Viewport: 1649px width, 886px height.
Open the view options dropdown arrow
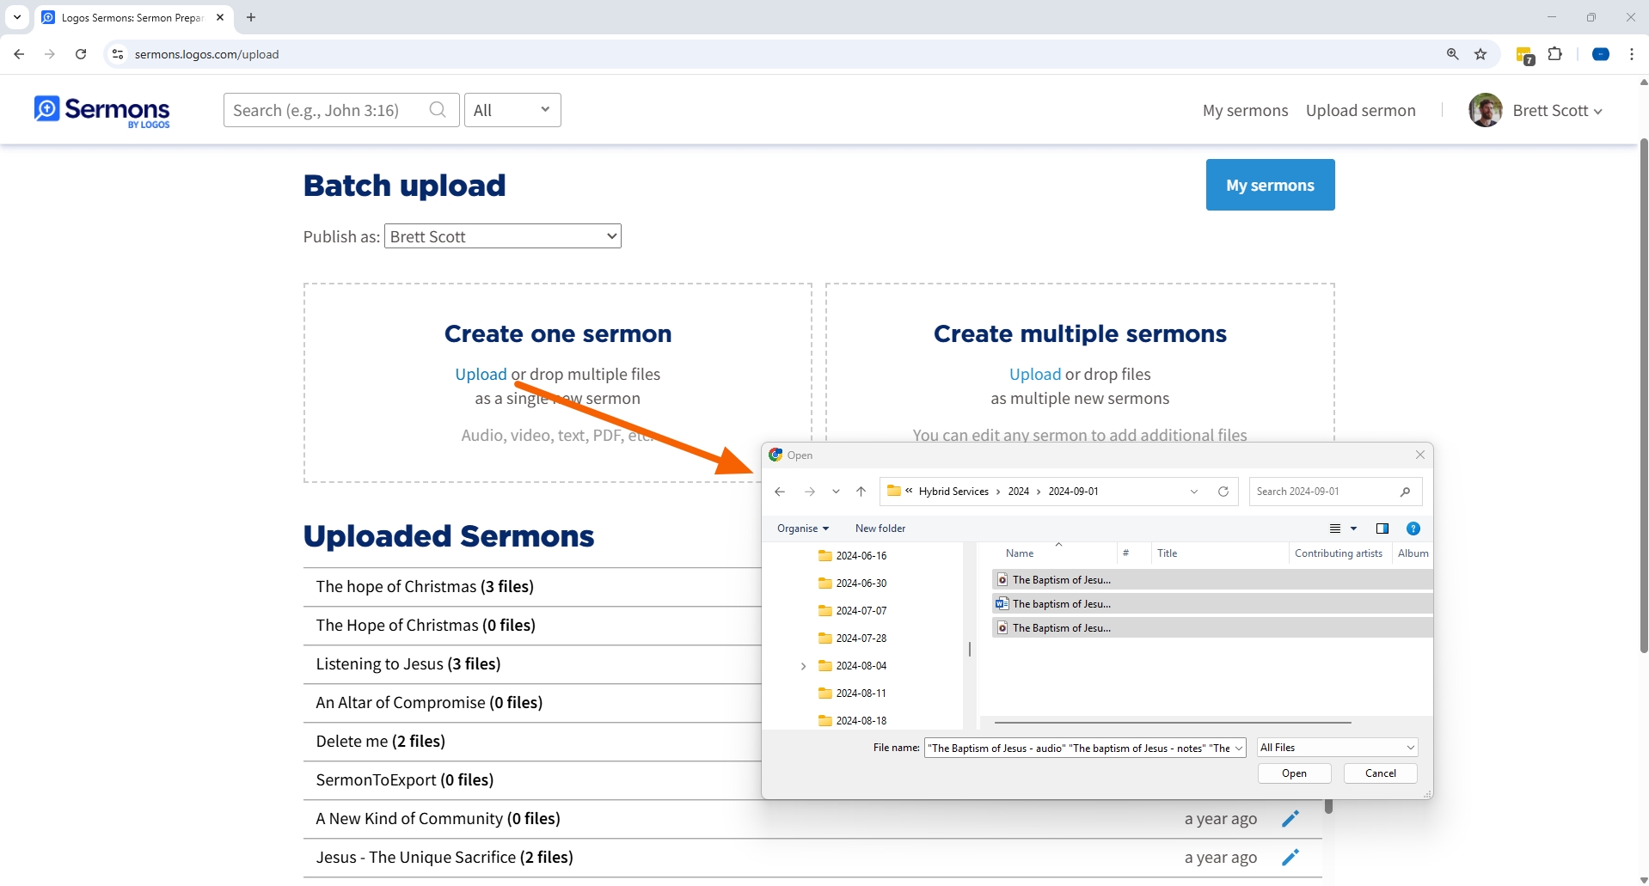coord(1353,529)
